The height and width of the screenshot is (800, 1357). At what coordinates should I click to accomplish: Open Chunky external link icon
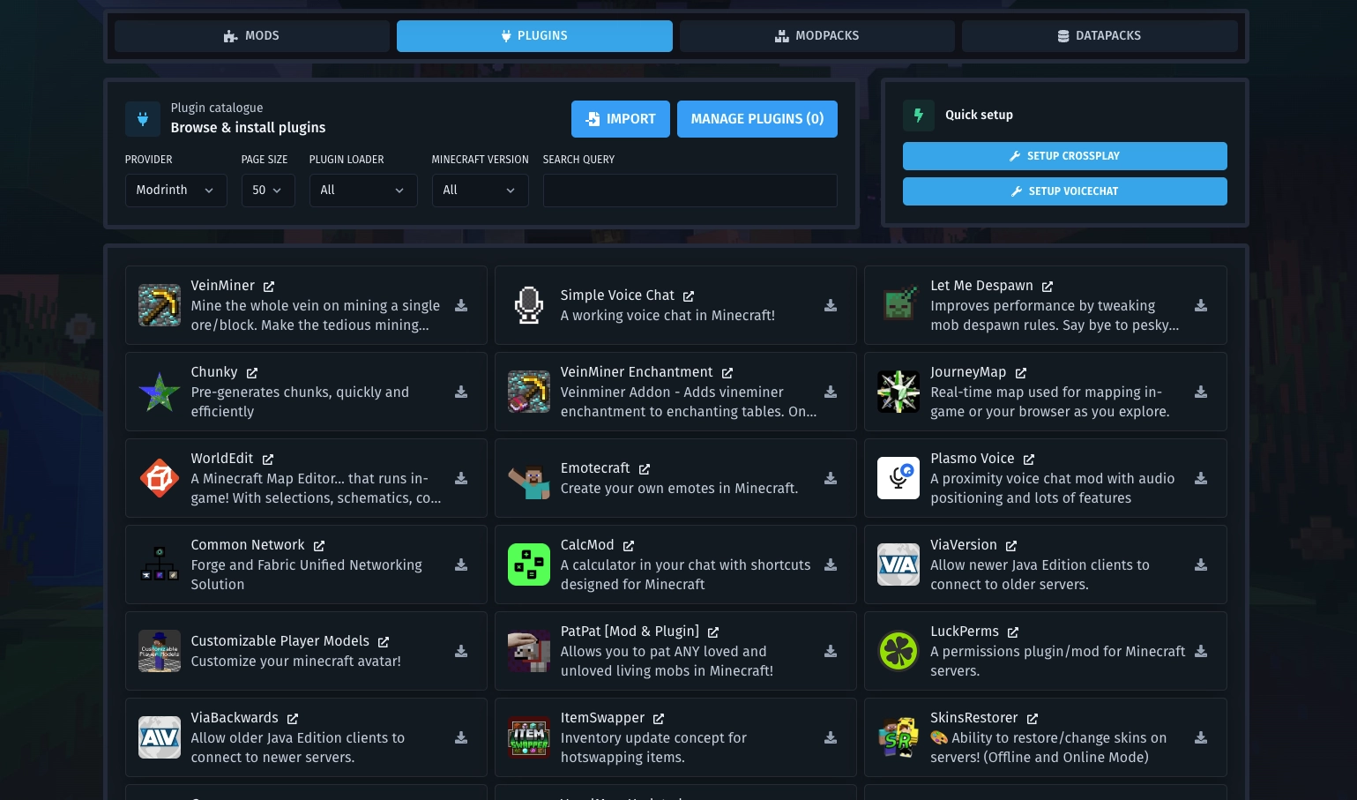(252, 373)
